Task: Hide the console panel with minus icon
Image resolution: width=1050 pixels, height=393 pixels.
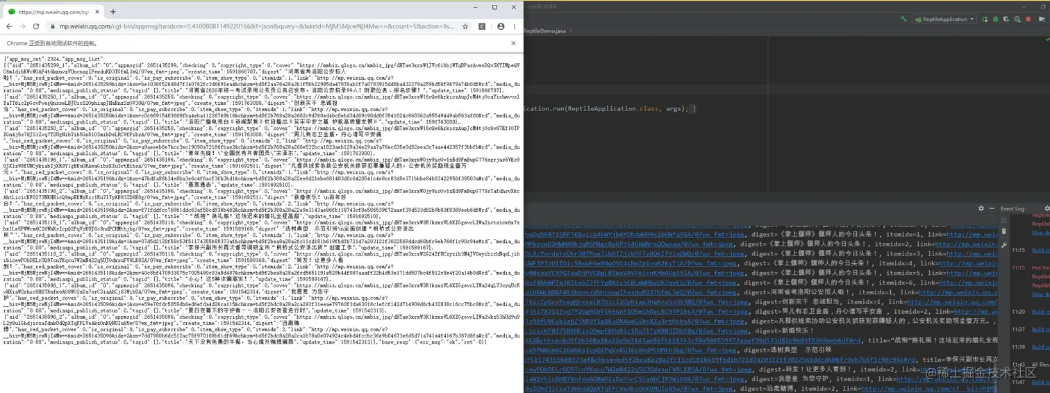Action: click(992, 208)
